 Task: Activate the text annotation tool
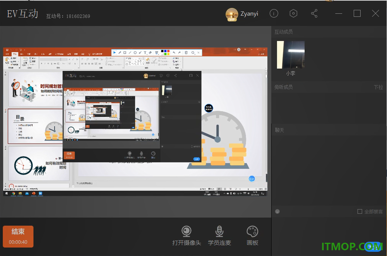coord(145,52)
